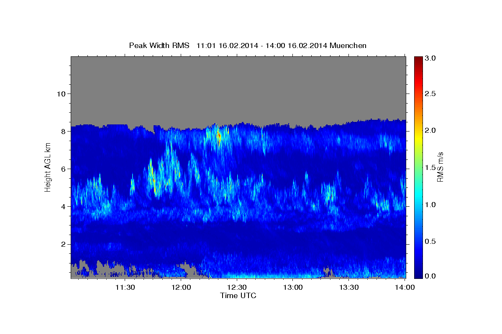Click the 'Height AGL km' axis label
Viewport: 502px width, 334px height.
(48, 167)
